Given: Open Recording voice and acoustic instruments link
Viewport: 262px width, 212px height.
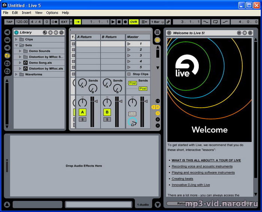Looking at the screenshot, I should [x=202, y=166].
